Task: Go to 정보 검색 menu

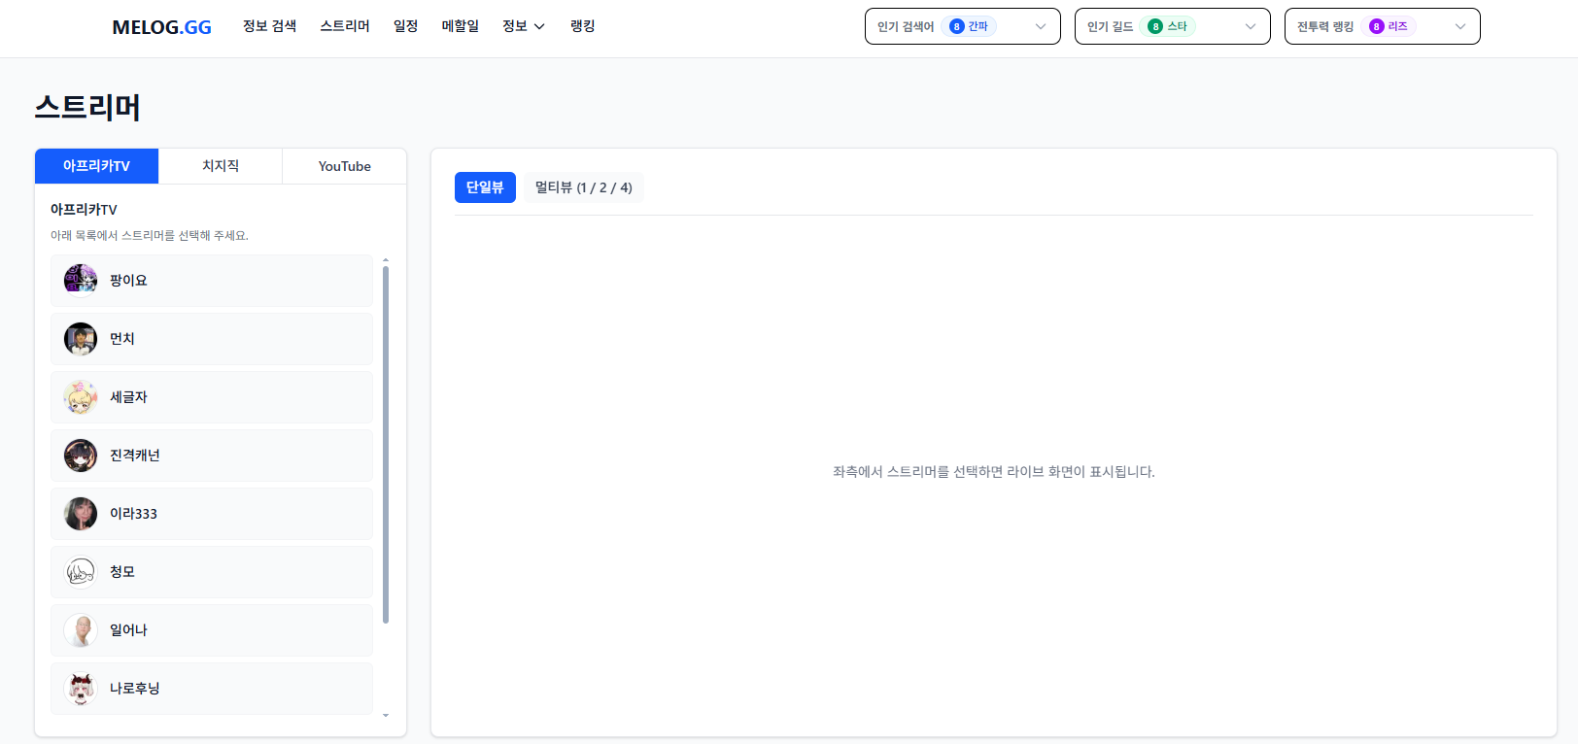Action: (x=269, y=26)
